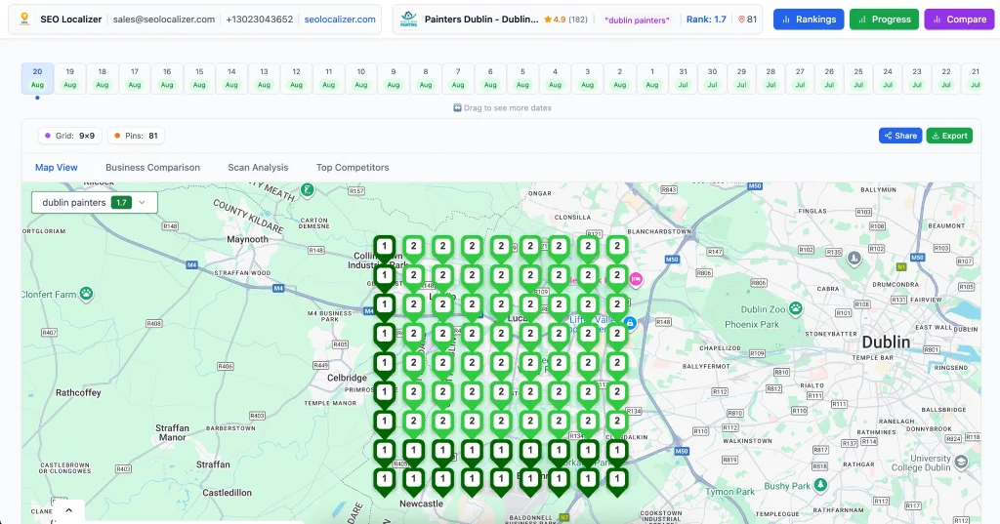1000x524 pixels.
Task: Click the SEO Localizer logo icon
Action: pos(24,20)
